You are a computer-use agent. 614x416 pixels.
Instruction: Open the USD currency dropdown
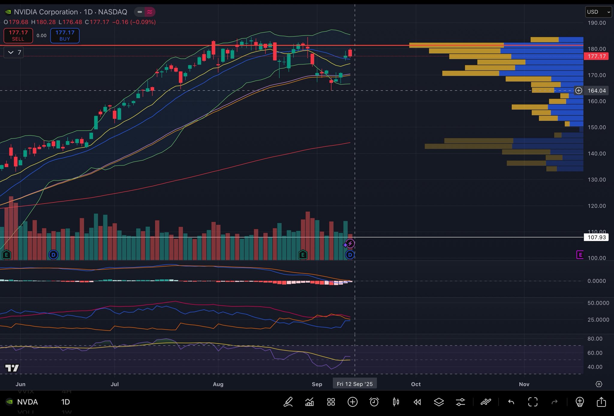[598, 12]
